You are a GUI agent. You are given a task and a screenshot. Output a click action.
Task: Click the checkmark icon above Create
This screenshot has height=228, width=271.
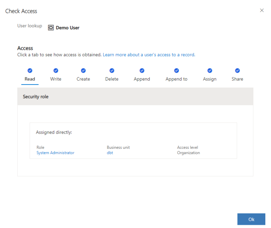[83, 71]
